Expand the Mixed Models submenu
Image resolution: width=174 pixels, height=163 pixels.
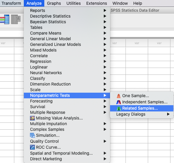tap(67, 50)
